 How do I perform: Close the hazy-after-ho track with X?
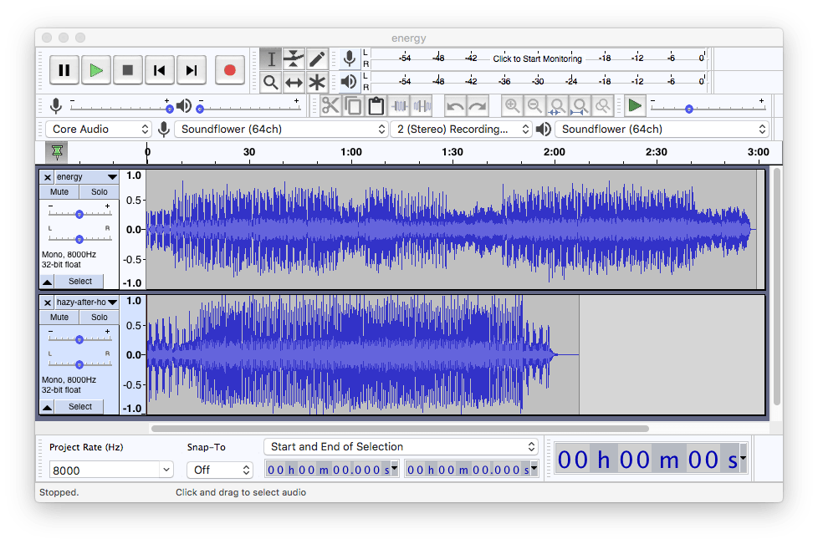click(x=47, y=303)
